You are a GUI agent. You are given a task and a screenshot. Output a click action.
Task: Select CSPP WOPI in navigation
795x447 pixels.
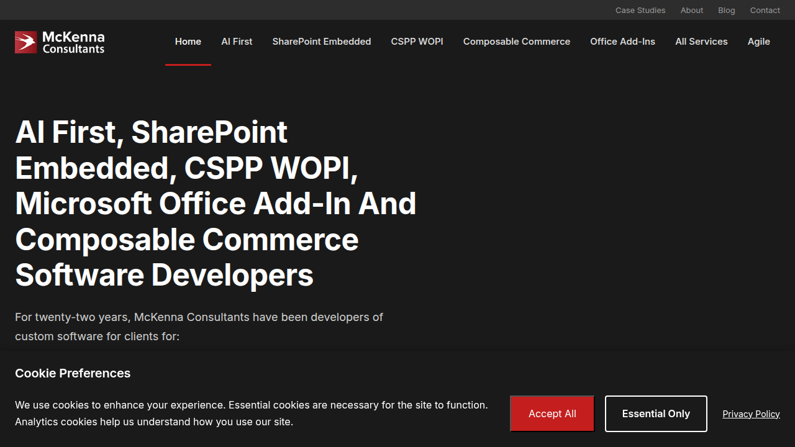(x=417, y=42)
